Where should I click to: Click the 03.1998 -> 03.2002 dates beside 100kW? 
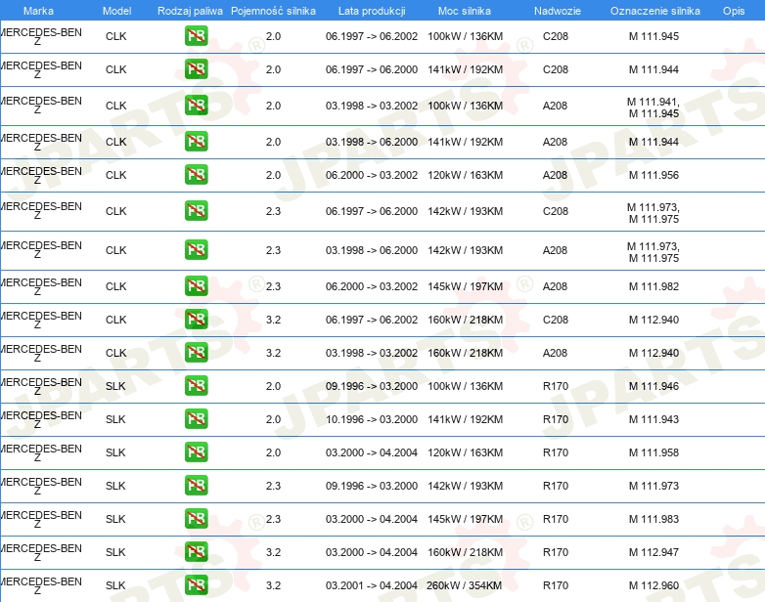[x=372, y=106]
